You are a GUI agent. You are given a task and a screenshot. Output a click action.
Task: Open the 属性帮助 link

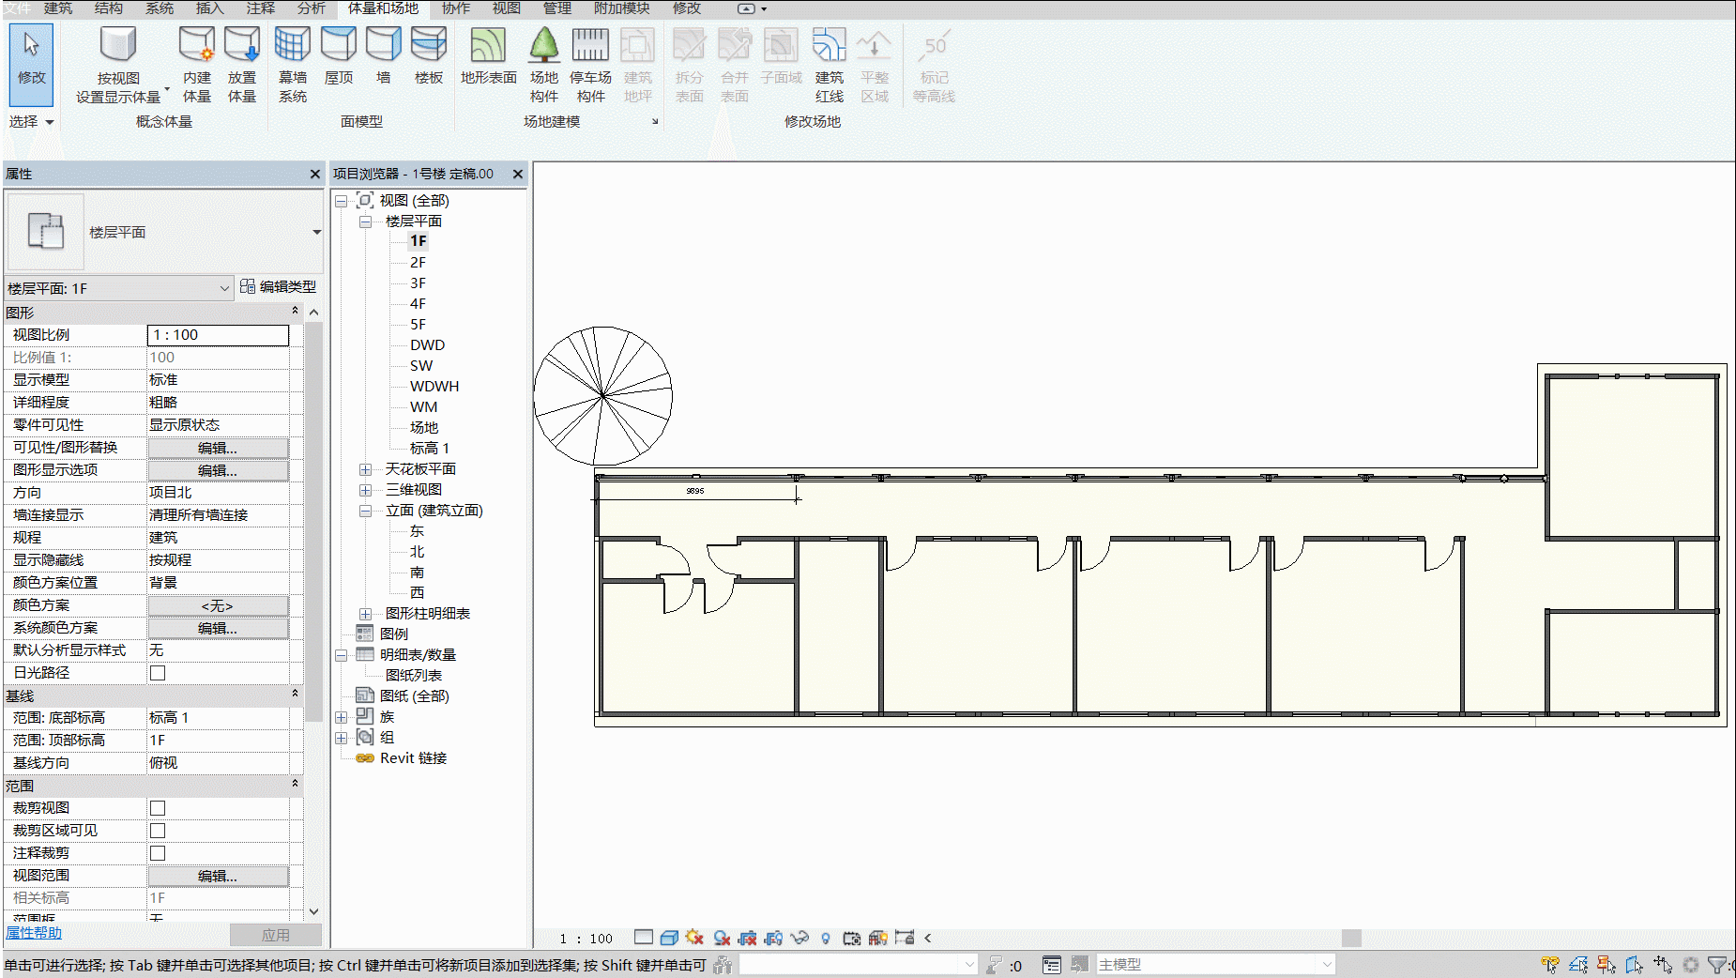pyautogui.click(x=34, y=933)
